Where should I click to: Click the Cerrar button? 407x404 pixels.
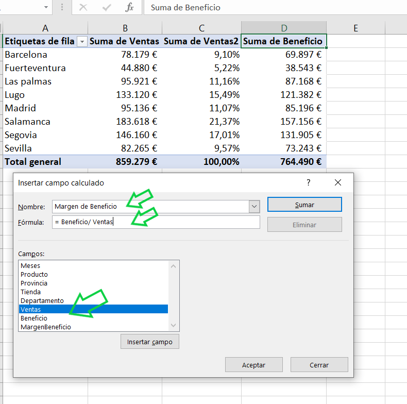pyautogui.click(x=319, y=365)
